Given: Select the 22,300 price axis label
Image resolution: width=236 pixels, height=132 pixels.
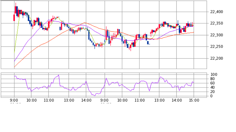Looking at the screenshot, I should (x=217, y=35).
